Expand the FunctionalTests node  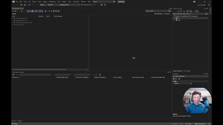pyautogui.click(x=13, y=18)
